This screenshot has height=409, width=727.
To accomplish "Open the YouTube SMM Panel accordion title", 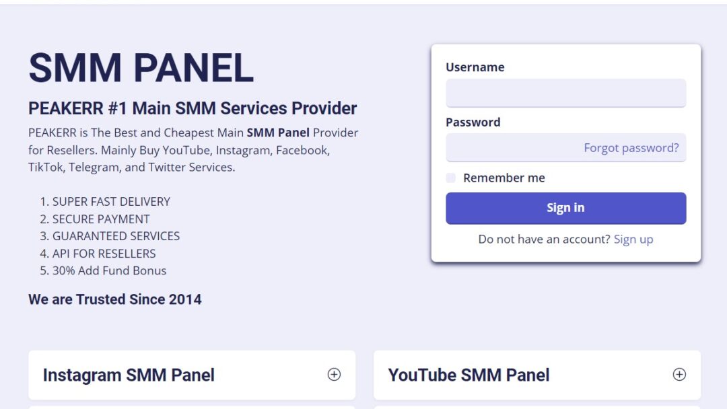I will tap(469, 375).
